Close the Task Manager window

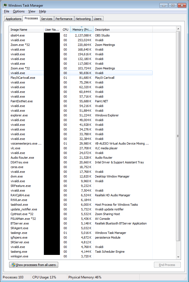(x=182, y=5)
